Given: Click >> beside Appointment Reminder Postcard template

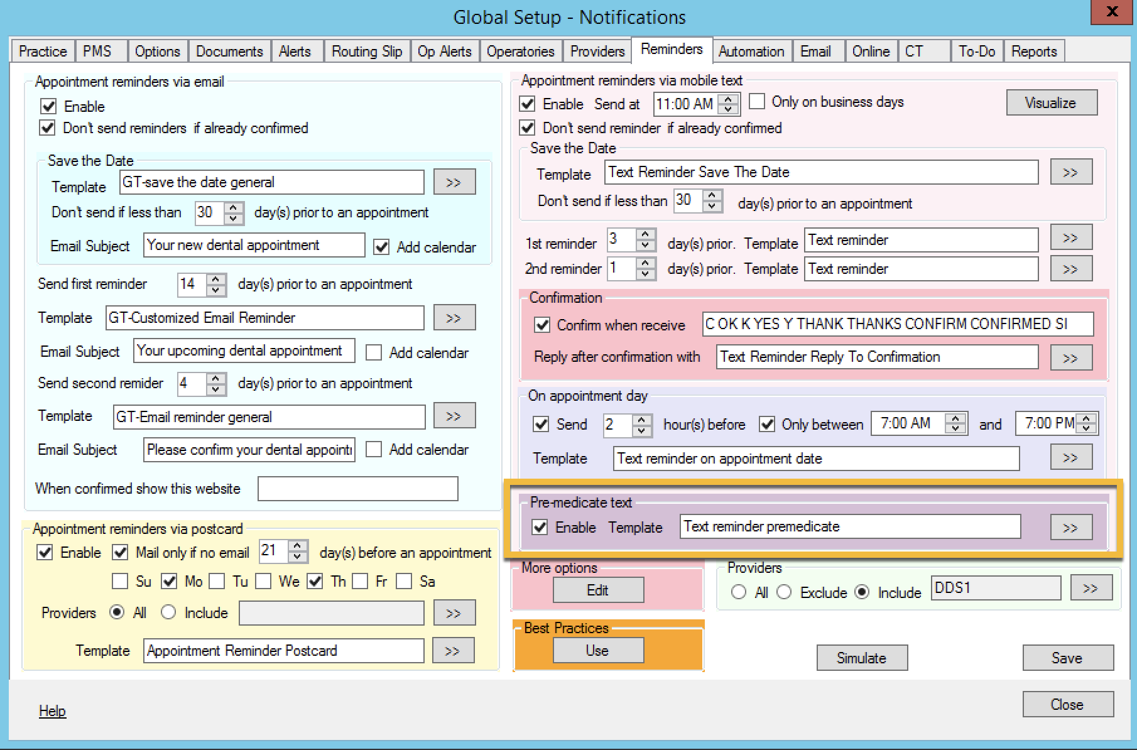Looking at the screenshot, I should click(x=452, y=651).
